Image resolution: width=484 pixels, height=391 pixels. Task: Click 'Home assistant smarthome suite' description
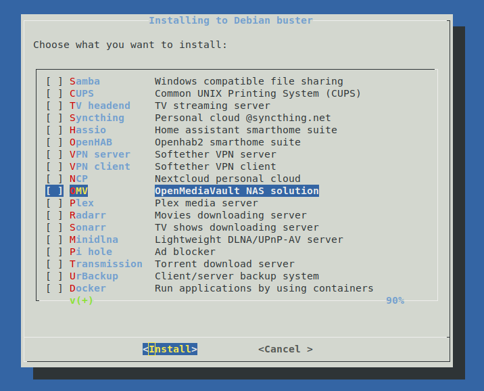[x=245, y=130]
